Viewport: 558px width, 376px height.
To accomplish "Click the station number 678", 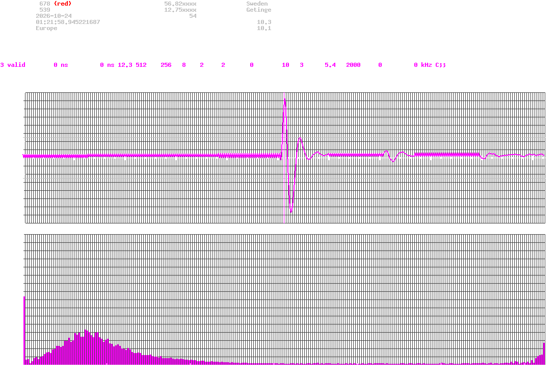I will coord(44,4).
